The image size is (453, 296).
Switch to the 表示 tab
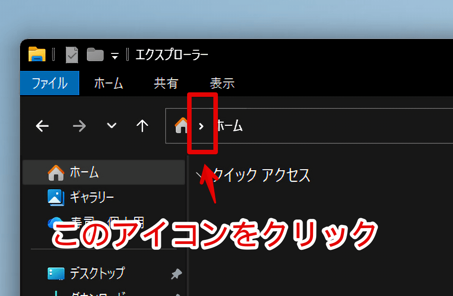click(222, 83)
